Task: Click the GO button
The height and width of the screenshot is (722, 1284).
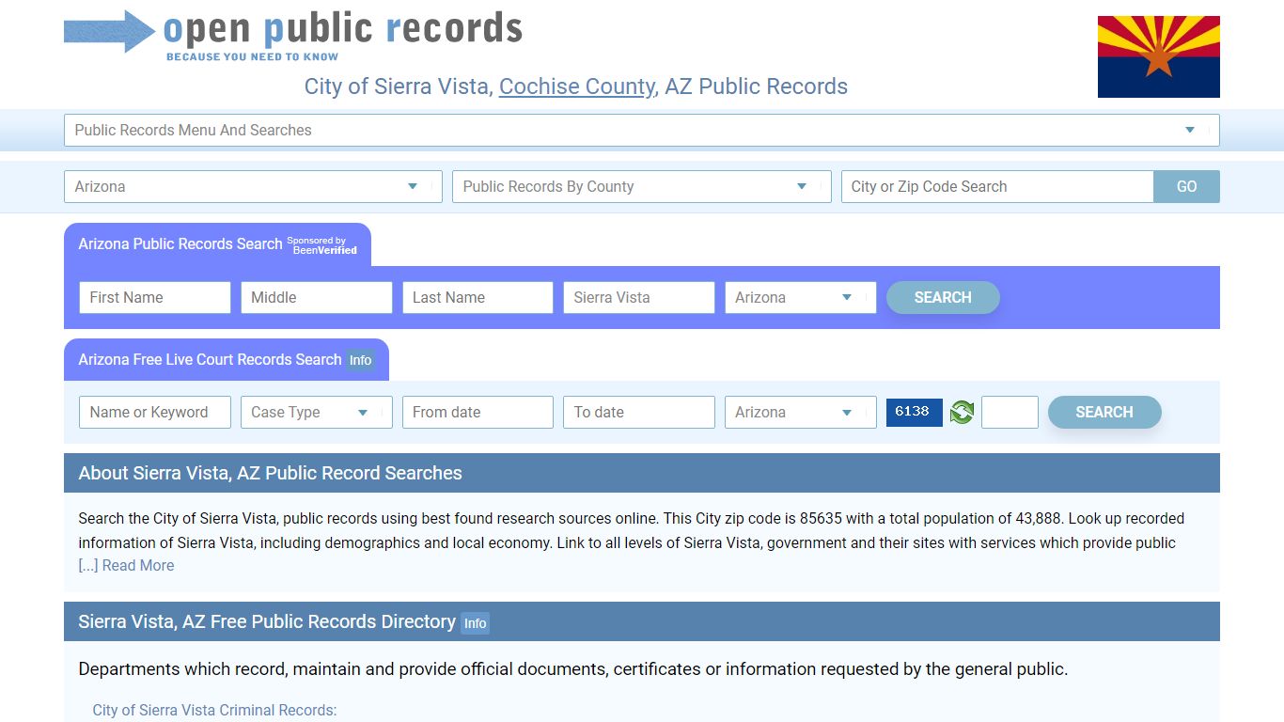Action: pos(1186,186)
